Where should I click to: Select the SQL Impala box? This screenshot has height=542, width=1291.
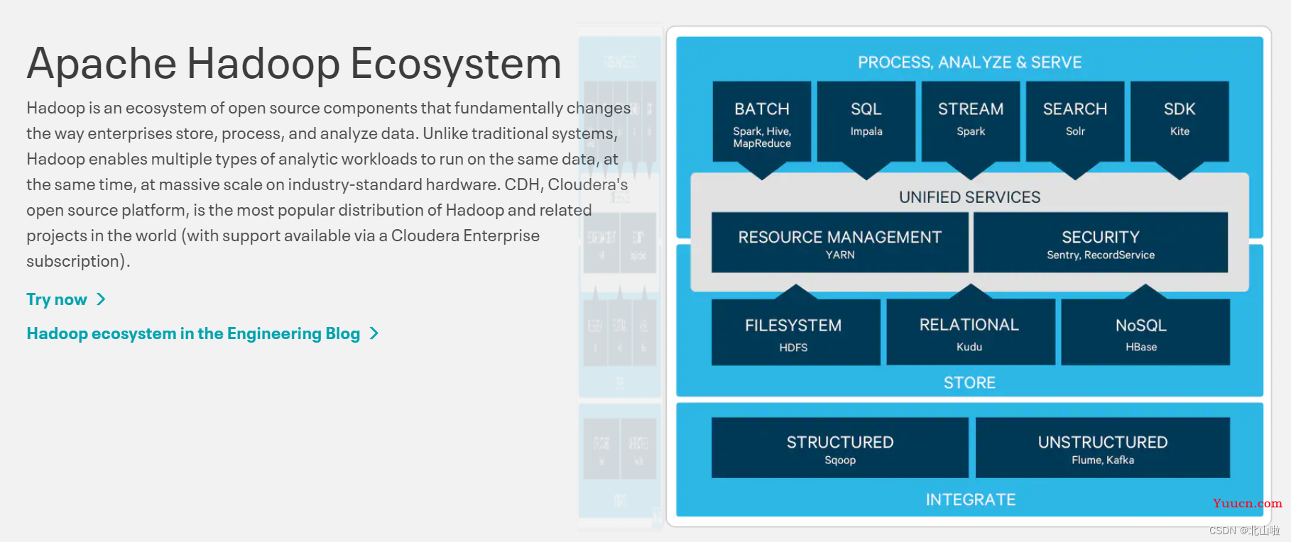866,122
